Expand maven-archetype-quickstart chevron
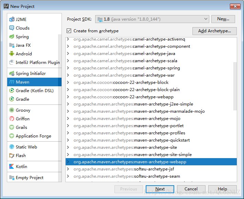This screenshot has width=244, height=199. click(x=68, y=140)
